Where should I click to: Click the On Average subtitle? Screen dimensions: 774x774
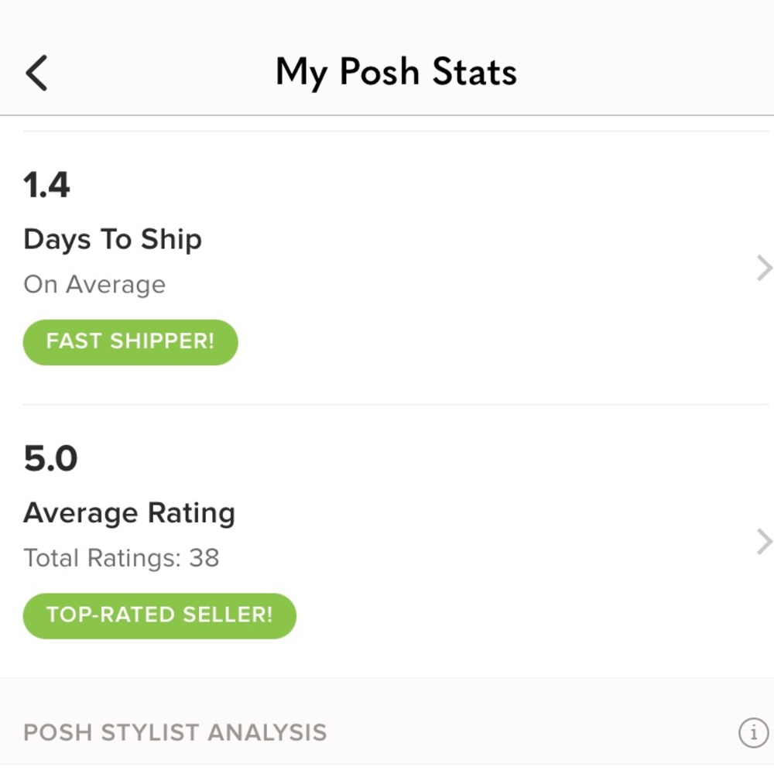[94, 284]
